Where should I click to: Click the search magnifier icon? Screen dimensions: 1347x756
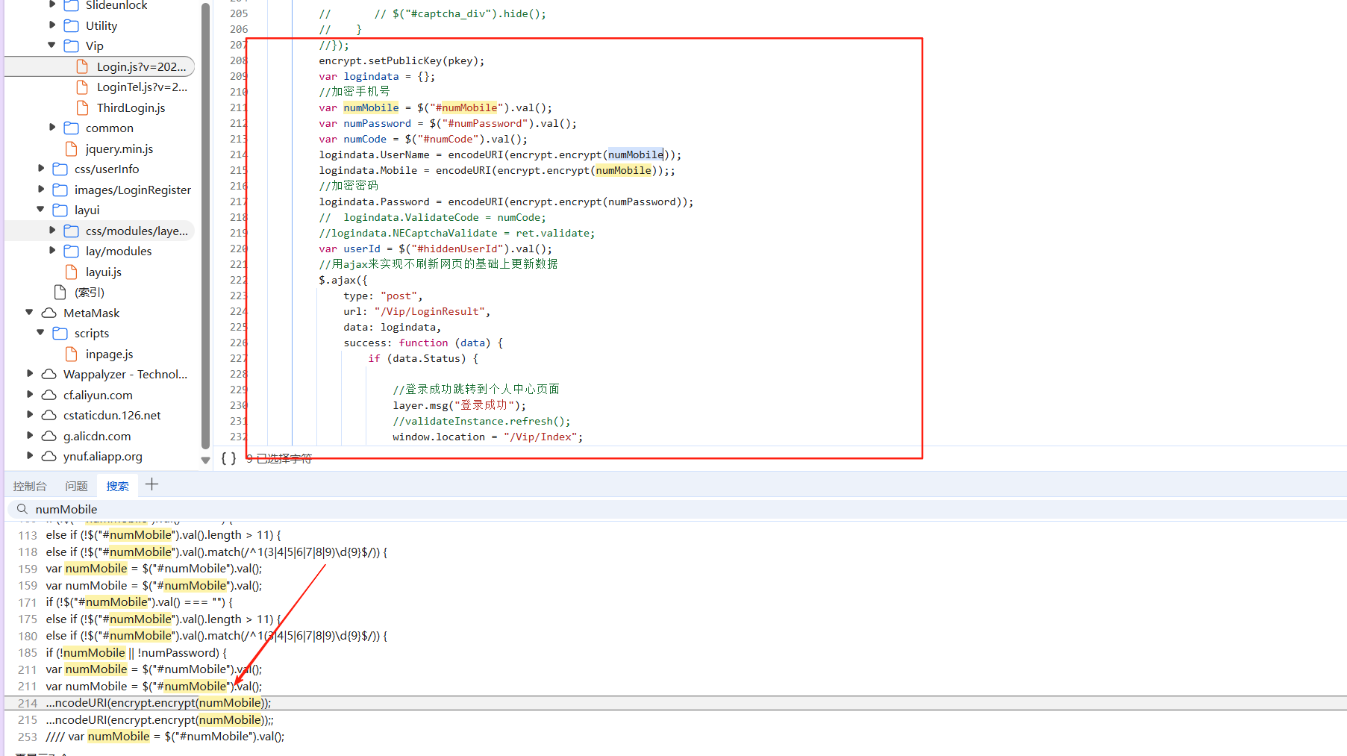(22, 509)
